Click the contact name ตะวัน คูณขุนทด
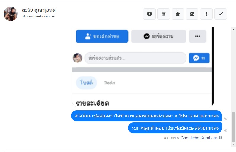Screen dimensions: 236x152 pos(39,10)
